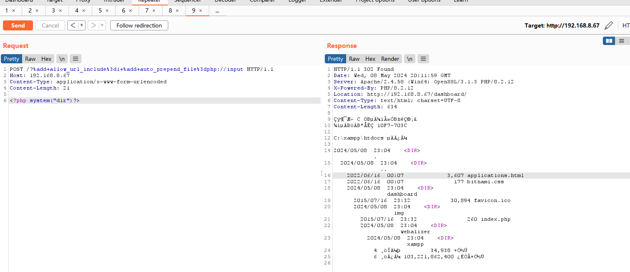
Task: Open Request hamburger options menu
Action: pos(75,59)
